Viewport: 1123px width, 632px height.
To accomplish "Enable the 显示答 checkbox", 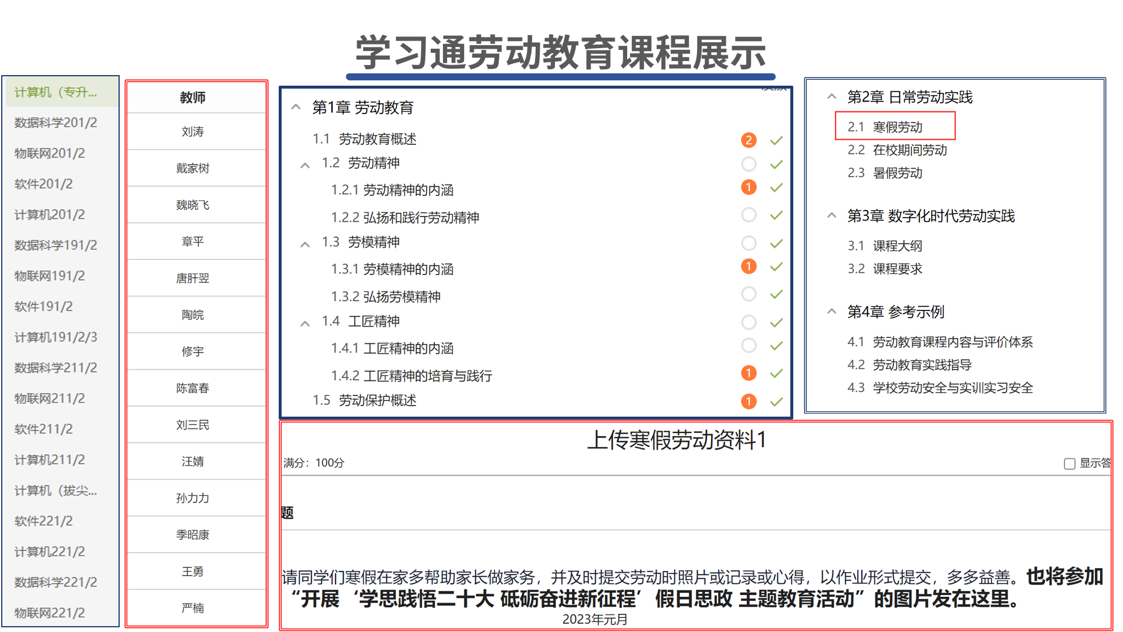I will (1069, 464).
